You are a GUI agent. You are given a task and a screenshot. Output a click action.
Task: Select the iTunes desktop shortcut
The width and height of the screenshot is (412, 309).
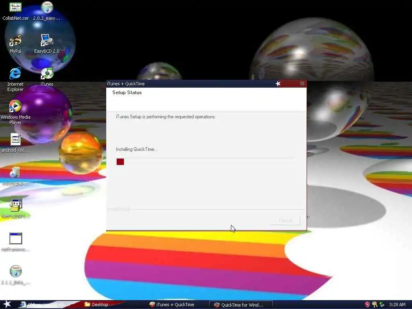[x=47, y=74]
